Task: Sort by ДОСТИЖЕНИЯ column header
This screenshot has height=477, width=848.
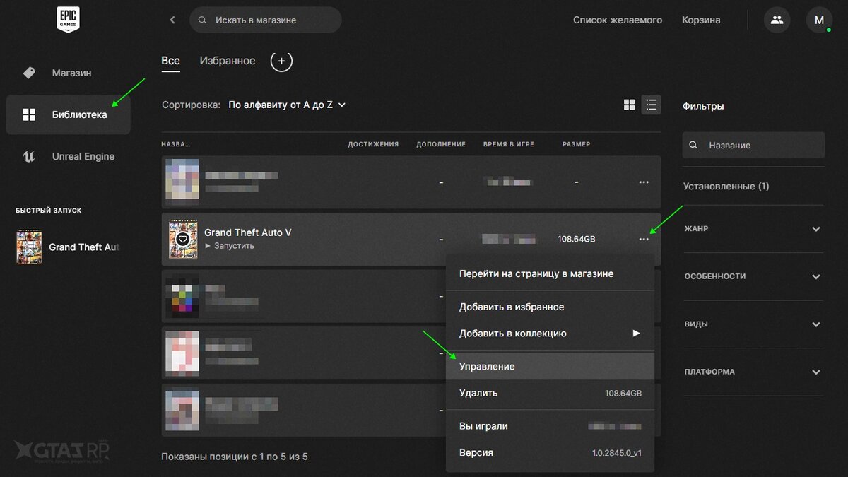Action: pyautogui.click(x=373, y=144)
